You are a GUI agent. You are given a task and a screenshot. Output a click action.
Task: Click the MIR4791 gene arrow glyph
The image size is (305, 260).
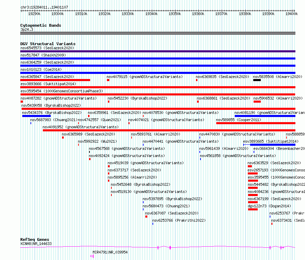point(92,256)
